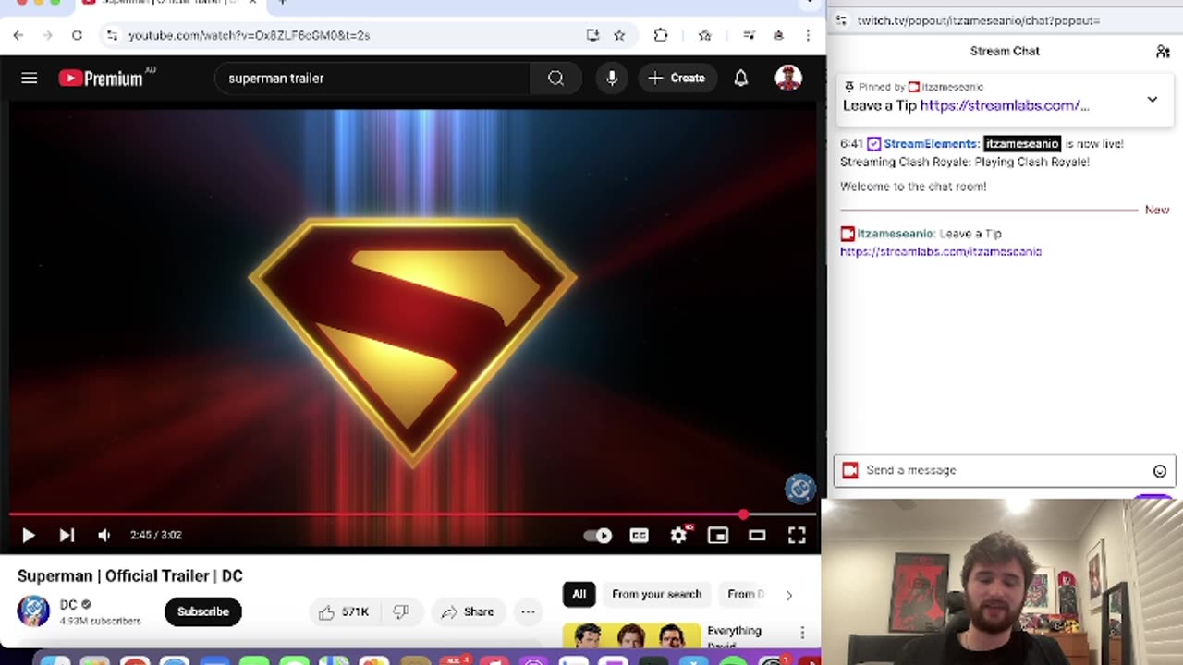Click the 2:45 / 3:02 time display
1183x665 pixels.
coord(156,535)
